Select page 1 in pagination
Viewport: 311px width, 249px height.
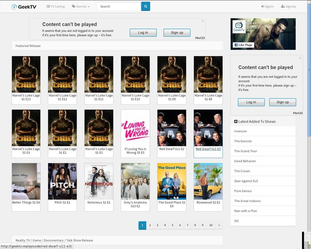[142, 225]
